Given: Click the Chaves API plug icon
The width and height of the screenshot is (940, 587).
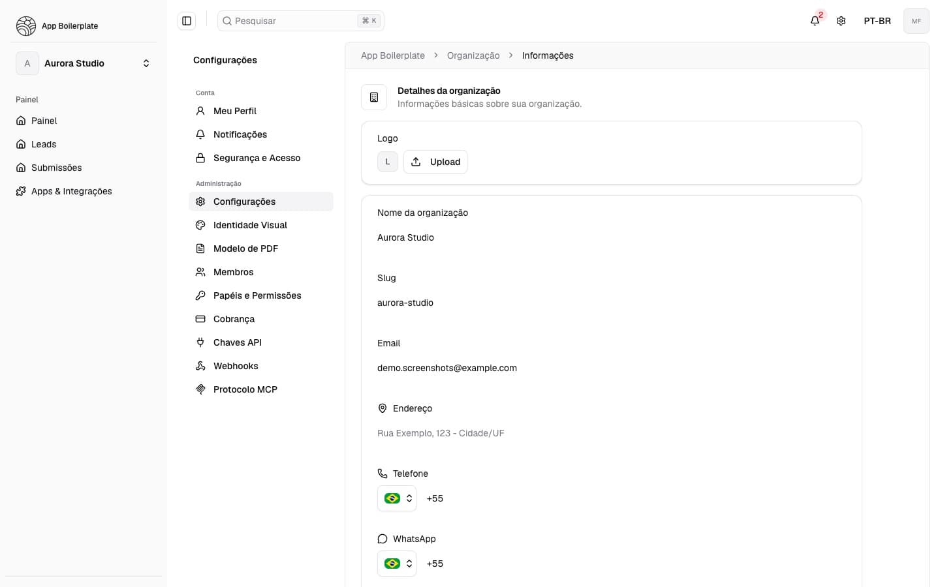Looking at the screenshot, I should pyautogui.click(x=200, y=342).
